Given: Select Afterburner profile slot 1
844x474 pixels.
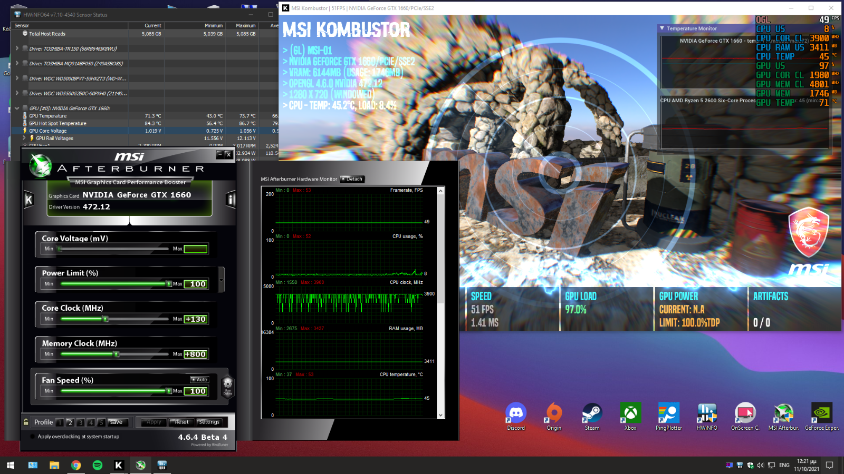Looking at the screenshot, I should pyautogui.click(x=60, y=422).
